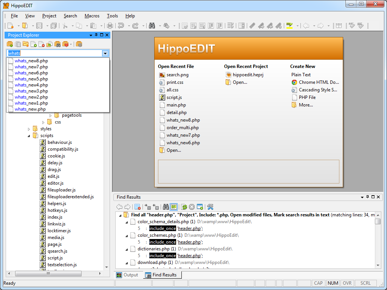The height and width of the screenshot is (290, 387).
Task: Expand the pagetools folder
Action: click(50, 116)
